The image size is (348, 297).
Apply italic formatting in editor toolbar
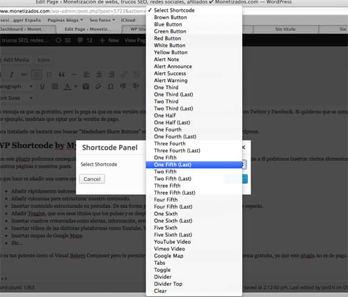click(x=12, y=74)
